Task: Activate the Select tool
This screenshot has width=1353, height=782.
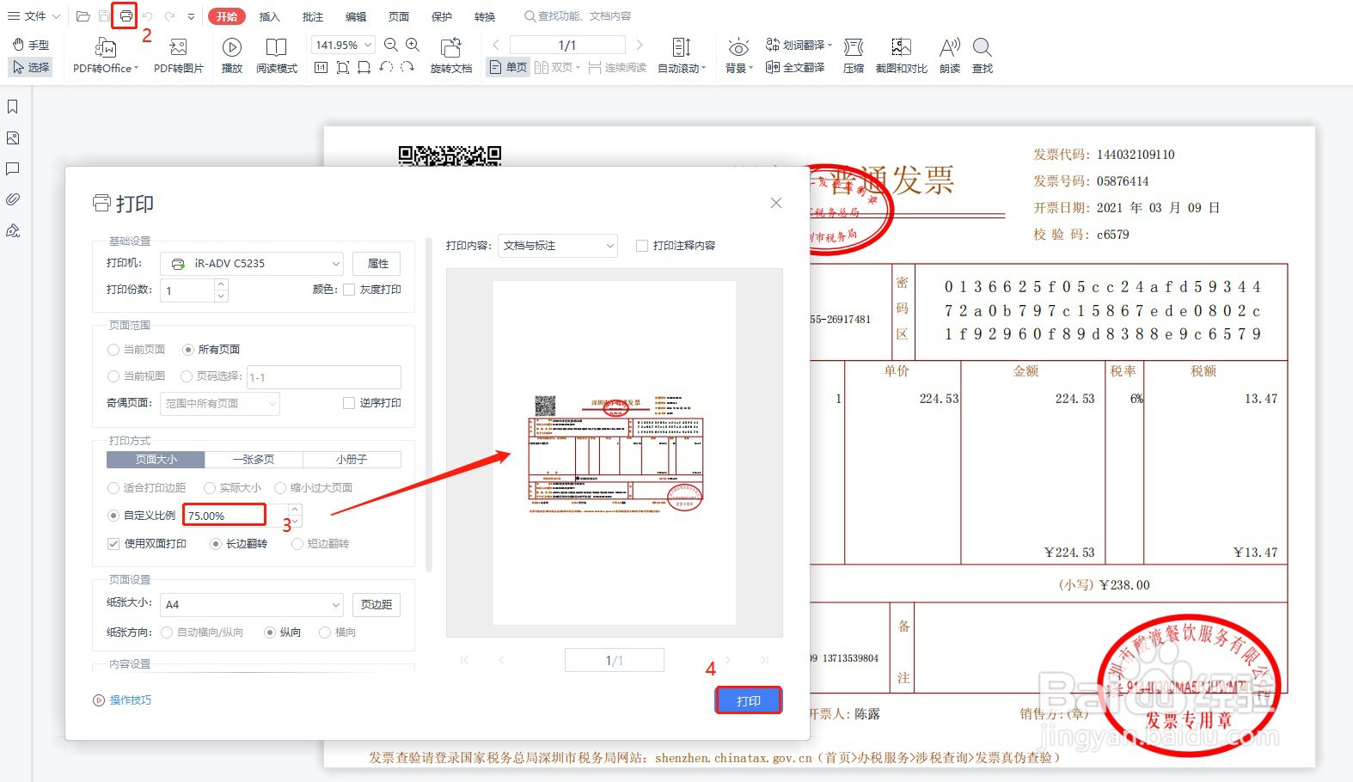Action: (x=30, y=66)
